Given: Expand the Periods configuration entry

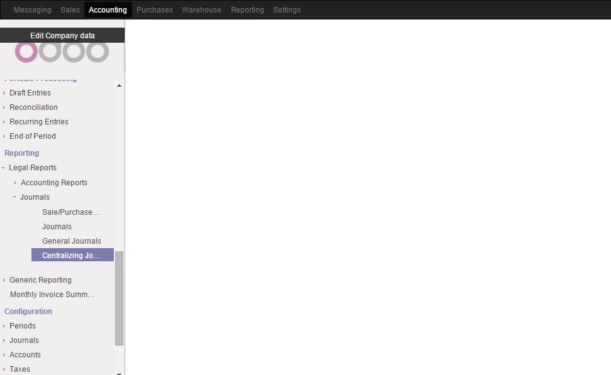Looking at the screenshot, I should 5,325.
